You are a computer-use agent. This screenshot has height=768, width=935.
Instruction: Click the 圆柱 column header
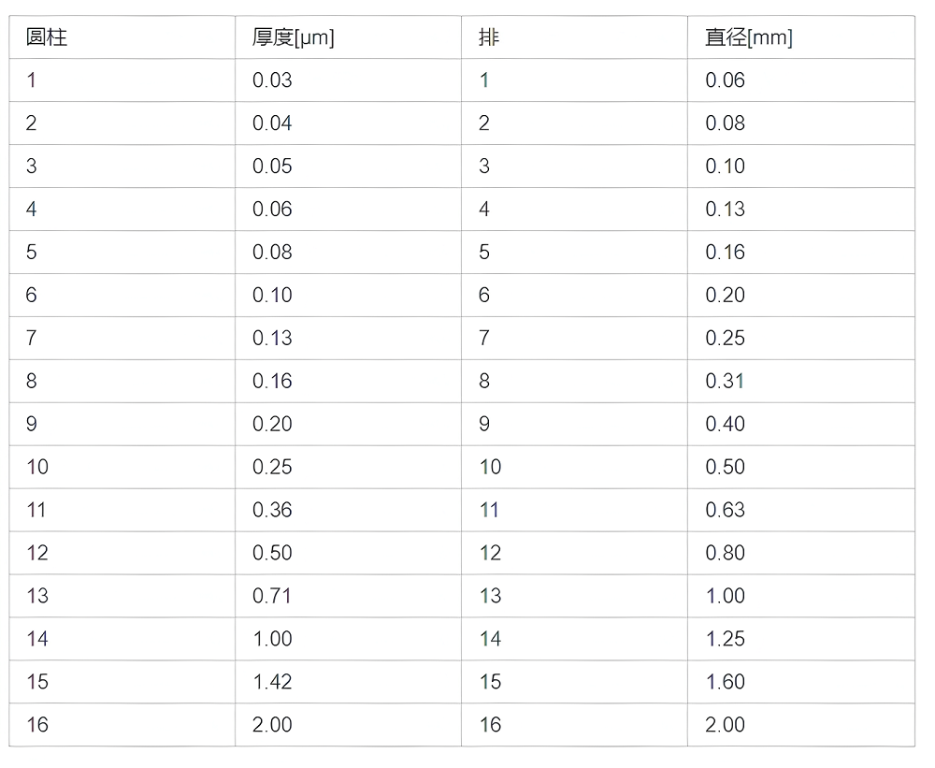click(47, 37)
